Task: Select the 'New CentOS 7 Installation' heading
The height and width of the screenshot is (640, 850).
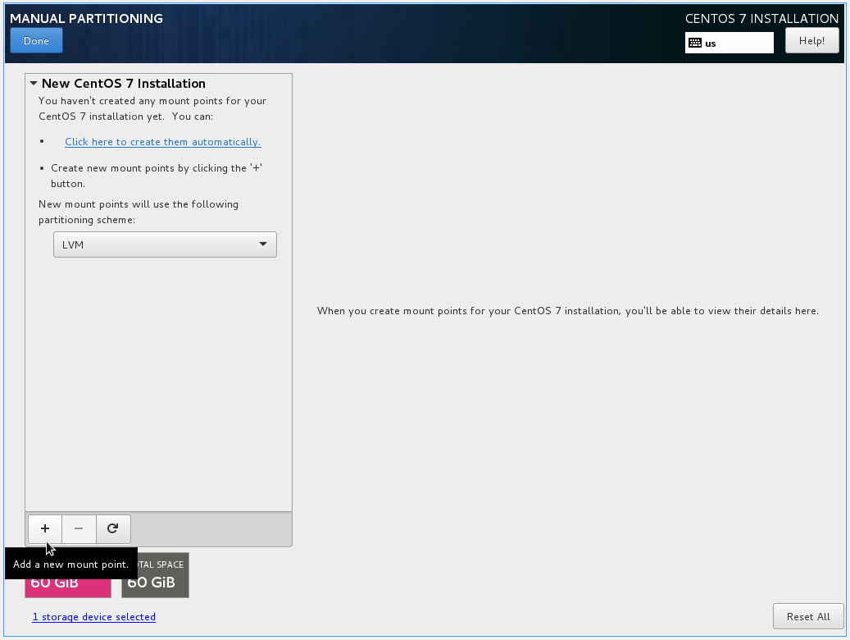Action: tap(123, 84)
